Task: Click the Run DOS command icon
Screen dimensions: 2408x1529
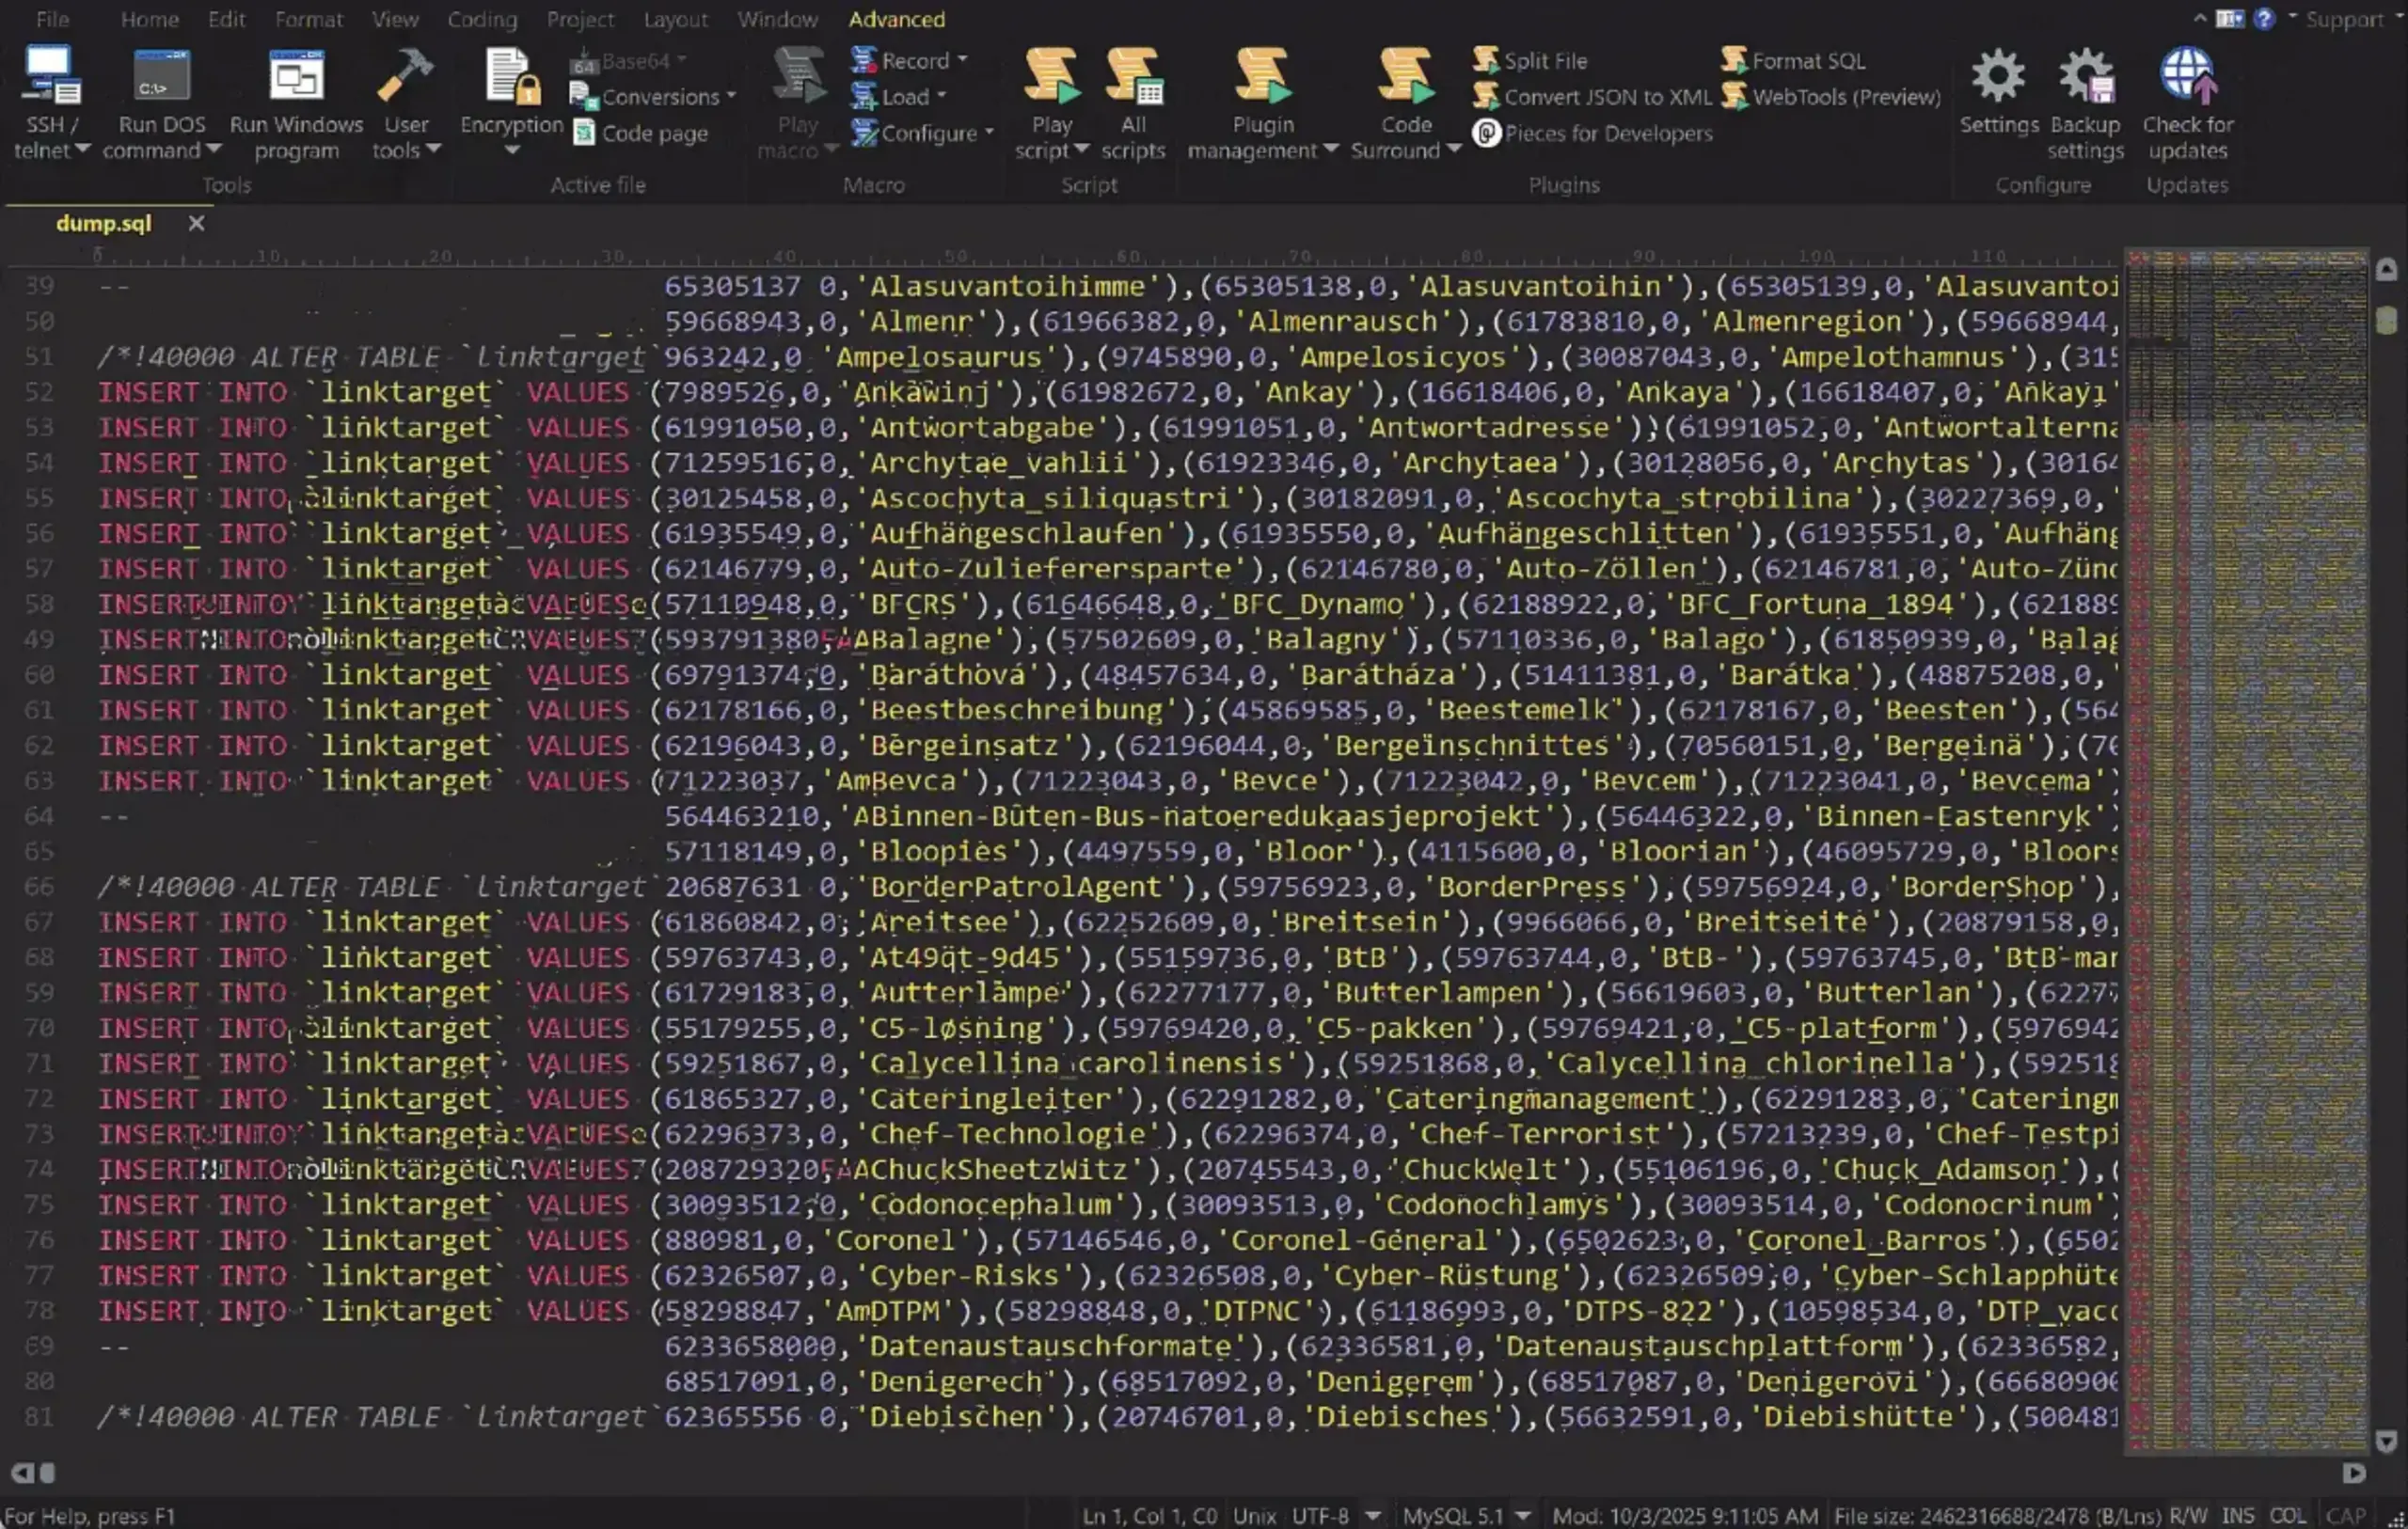Action: [x=161, y=76]
